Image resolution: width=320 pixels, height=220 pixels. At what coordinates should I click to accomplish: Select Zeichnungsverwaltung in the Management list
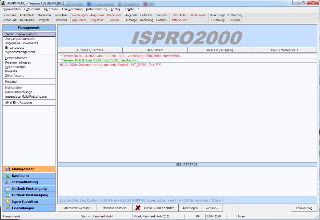[29, 34]
